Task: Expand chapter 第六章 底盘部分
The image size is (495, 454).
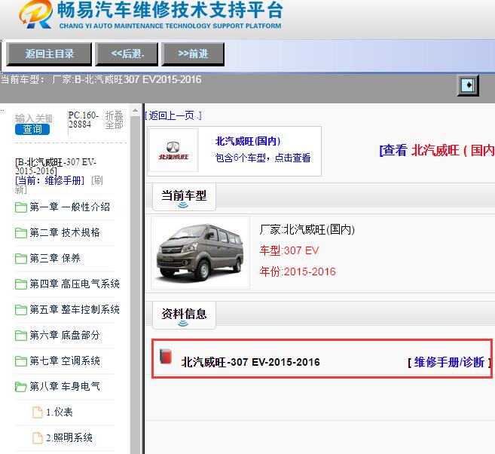Action: tap(65, 335)
